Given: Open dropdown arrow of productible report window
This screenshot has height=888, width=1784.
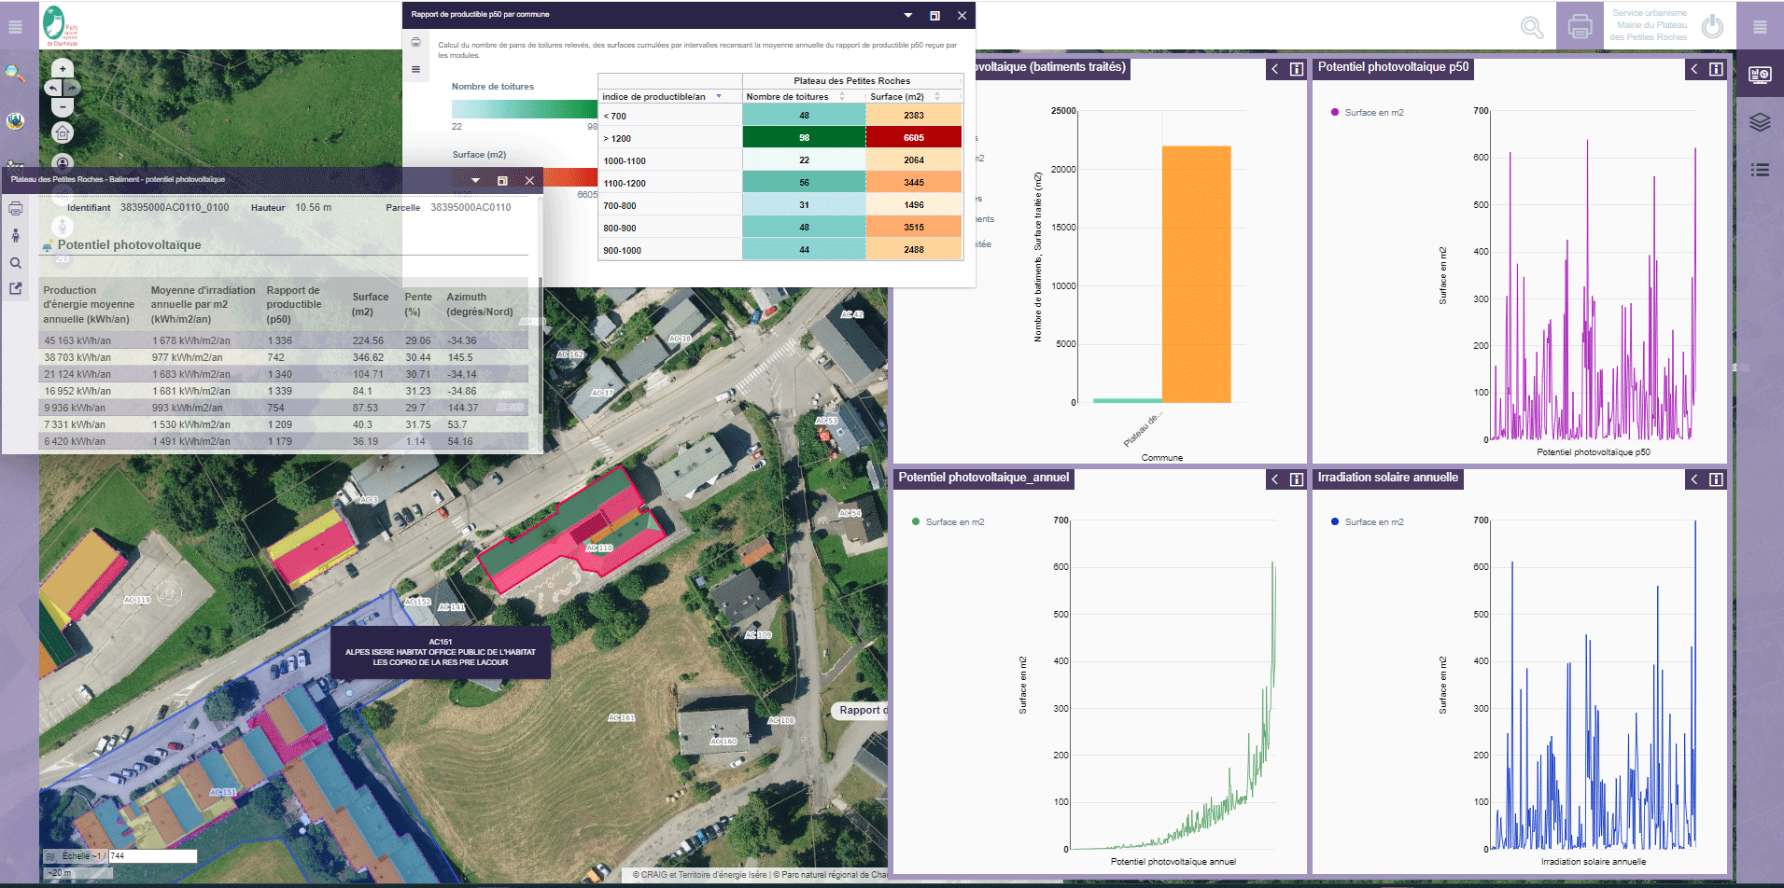Looking at the screenshot, I should click(x=908, y=15).
